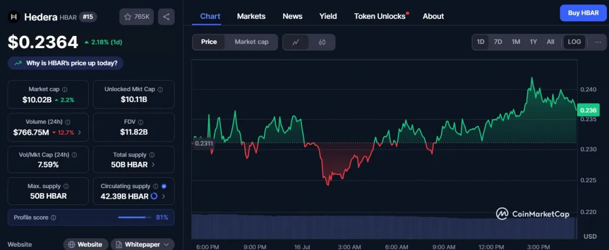Click FDV info icon

[x=141, y=122]
